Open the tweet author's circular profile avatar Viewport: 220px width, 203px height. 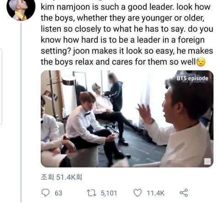21,9
